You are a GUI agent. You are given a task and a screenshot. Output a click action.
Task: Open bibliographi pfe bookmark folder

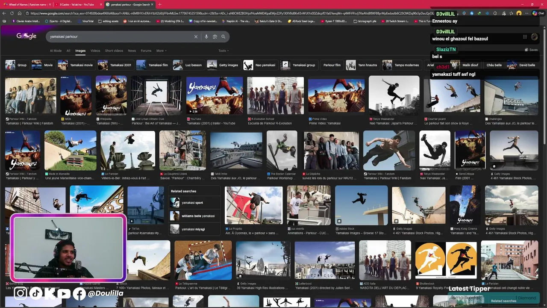pos(365,21)
